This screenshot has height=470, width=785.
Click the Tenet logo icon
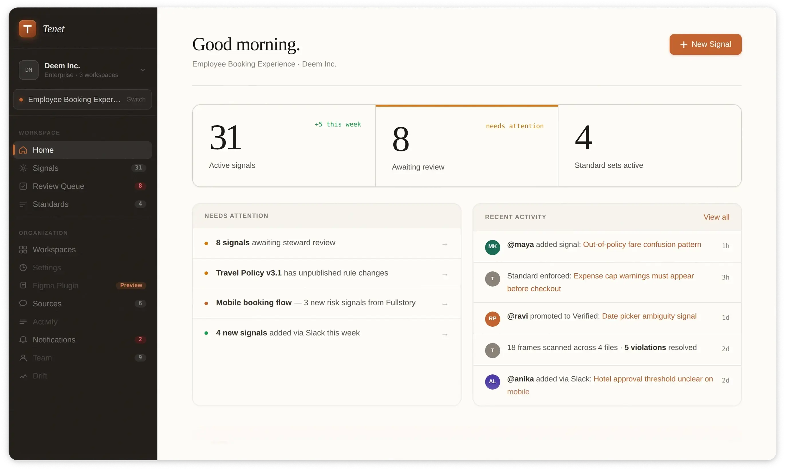[x=27, y=29]
